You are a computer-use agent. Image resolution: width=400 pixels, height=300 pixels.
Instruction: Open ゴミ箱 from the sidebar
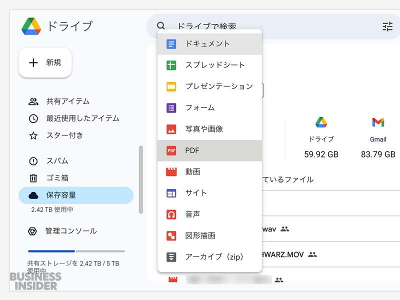51,178
